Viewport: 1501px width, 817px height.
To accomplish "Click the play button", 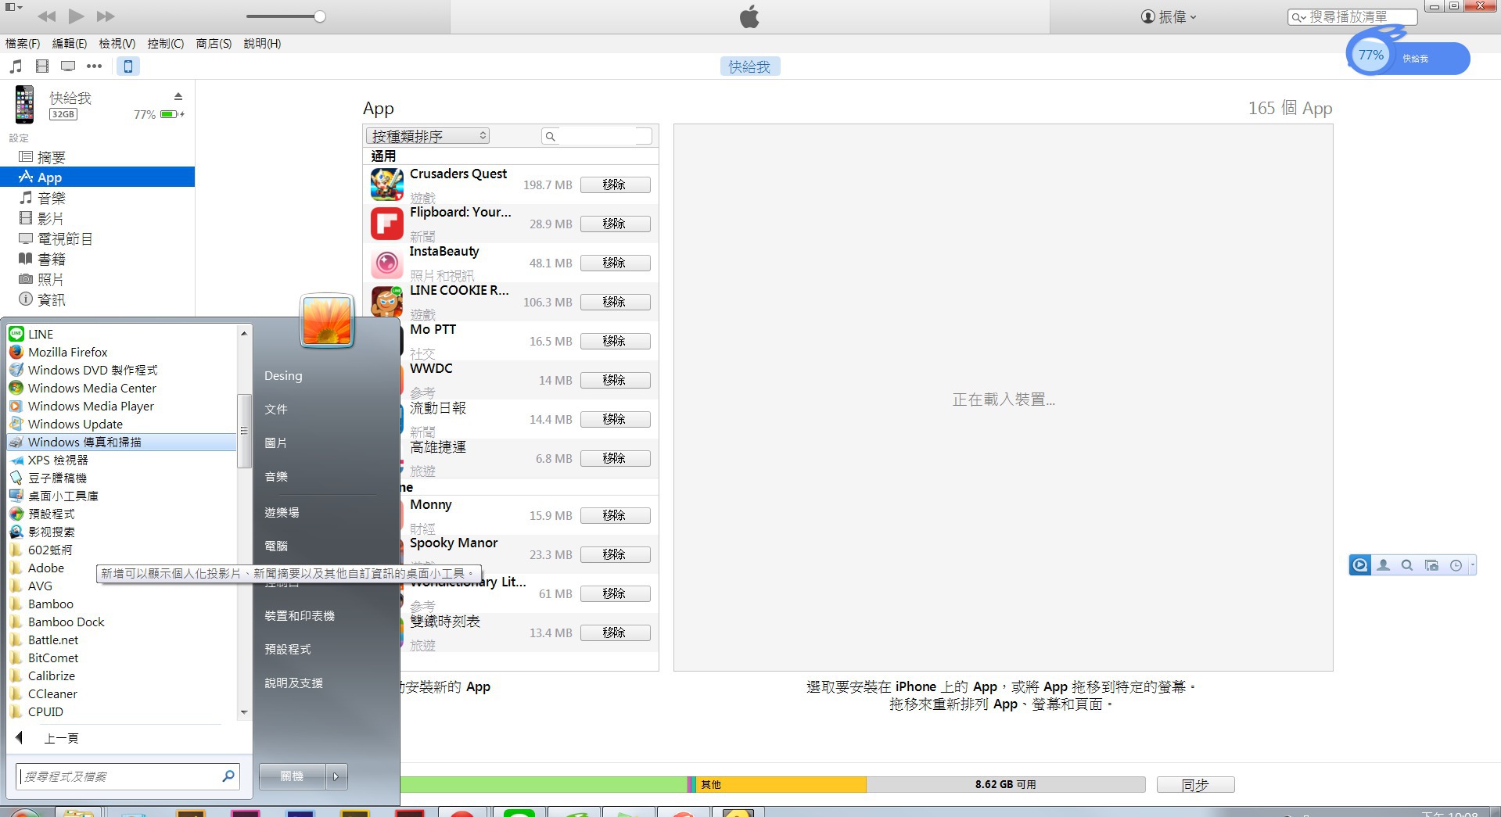I will [76, 16].
